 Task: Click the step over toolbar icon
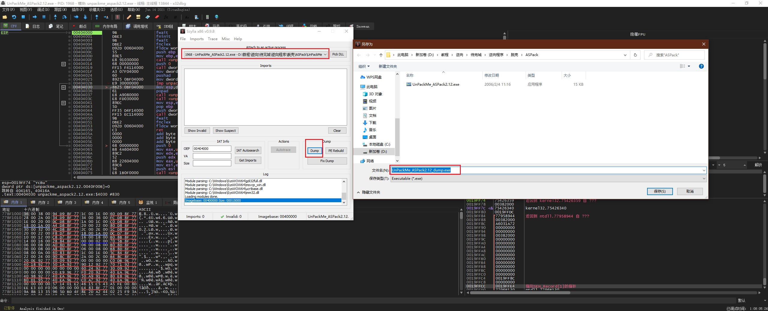[x=64, y=17]
